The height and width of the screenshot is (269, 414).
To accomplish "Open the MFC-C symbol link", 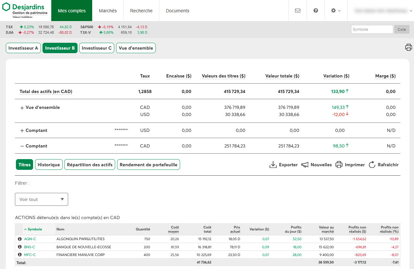I will click(x=30, y=255).
